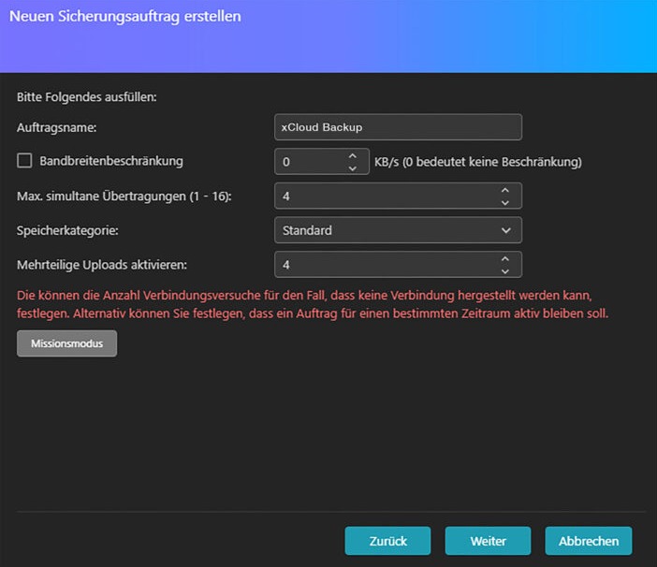Screen dimensions: 657x567
Task: Cancel with the Abbrechen button
Action: tap(589, 541)
